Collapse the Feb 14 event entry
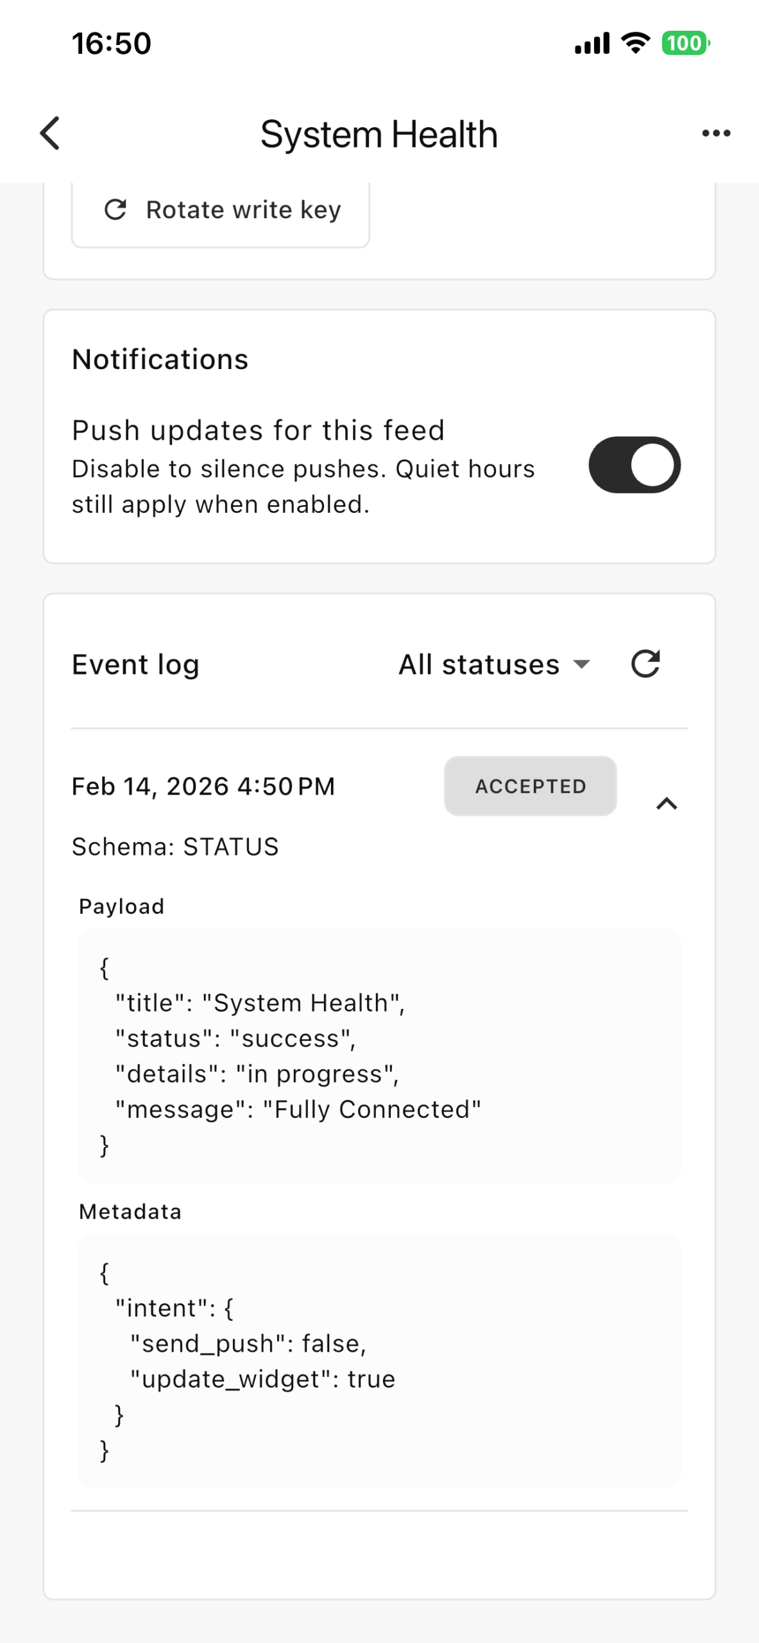Image resolution: width=759 pixels, height=1643 pixels. [667, 804]
